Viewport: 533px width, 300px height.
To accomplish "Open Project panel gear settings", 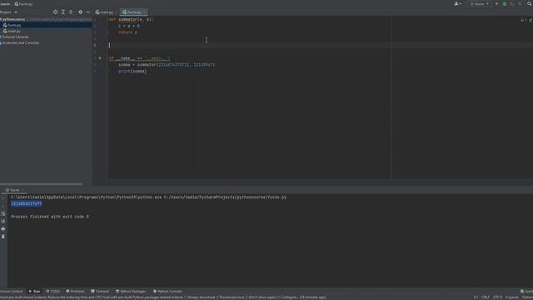I will [x=81, y=12].
